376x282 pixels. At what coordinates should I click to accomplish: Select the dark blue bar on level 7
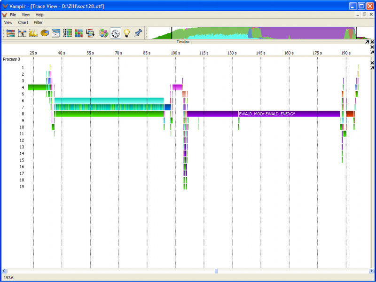pos(168,107)
